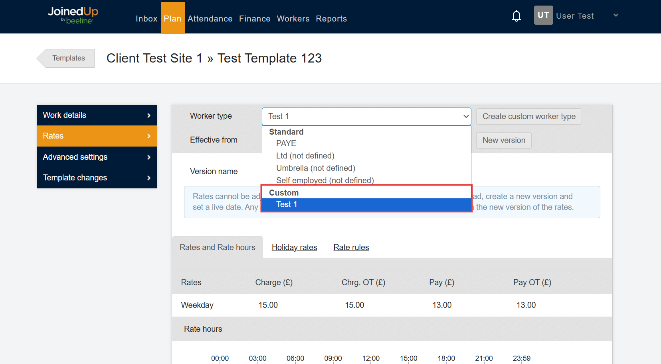Open the Workers menu
The image size is (661, 364).
click(x=293, y=19)
